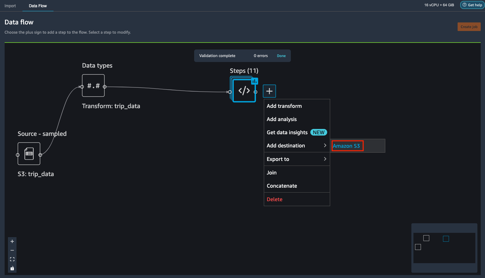Click the NEW badge next to data insights

(319, 132)
